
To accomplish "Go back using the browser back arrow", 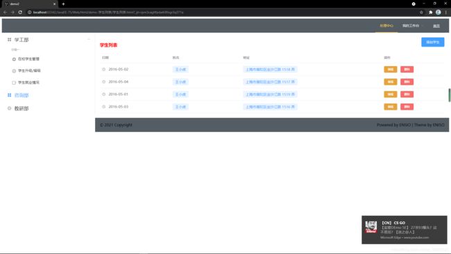I will tap(5, 12).
